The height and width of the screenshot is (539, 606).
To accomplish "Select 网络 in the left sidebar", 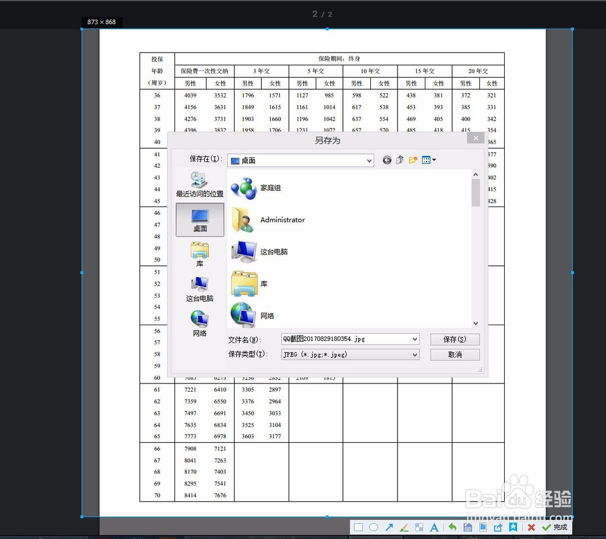I will (x=199, y=323).
